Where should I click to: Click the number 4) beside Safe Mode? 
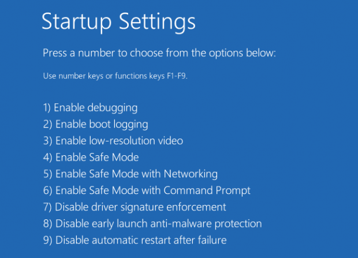point(48,158)
